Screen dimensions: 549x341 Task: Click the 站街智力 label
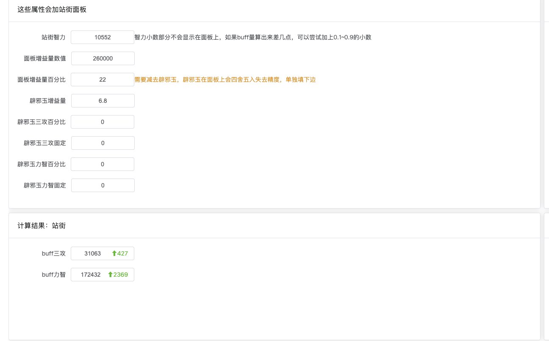tap(53, 37)
